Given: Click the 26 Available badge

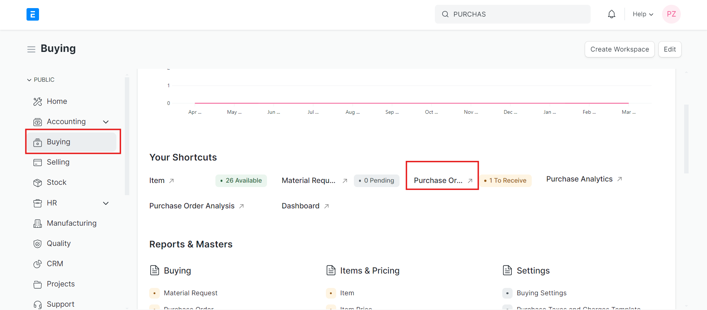Looking at the screenshot, I should [241, 181].
